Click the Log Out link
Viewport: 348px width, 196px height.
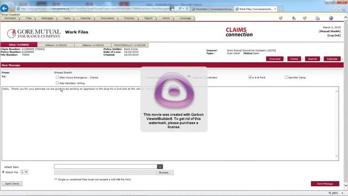point(334,35)
